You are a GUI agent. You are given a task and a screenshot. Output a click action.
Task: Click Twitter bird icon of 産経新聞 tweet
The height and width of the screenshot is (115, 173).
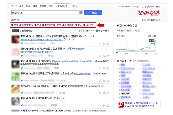point(22,43)
